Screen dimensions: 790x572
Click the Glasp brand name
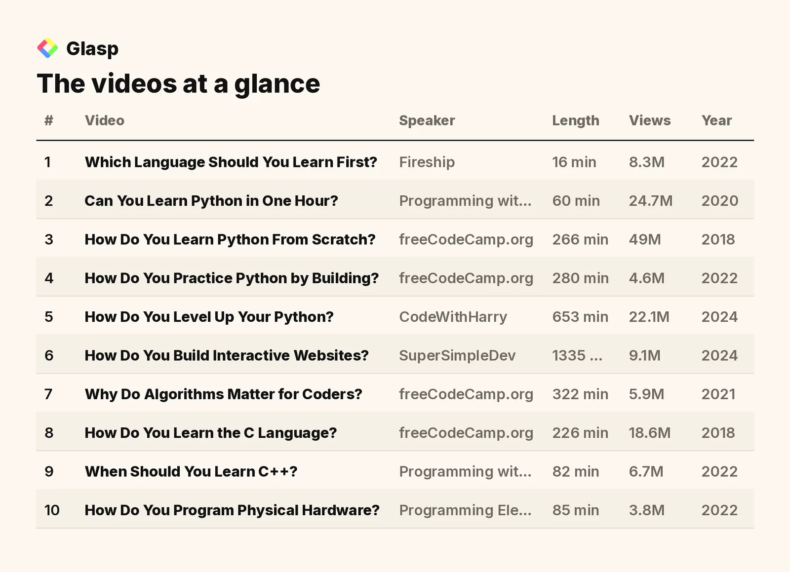pyautogui.click(x=92, y=48)
